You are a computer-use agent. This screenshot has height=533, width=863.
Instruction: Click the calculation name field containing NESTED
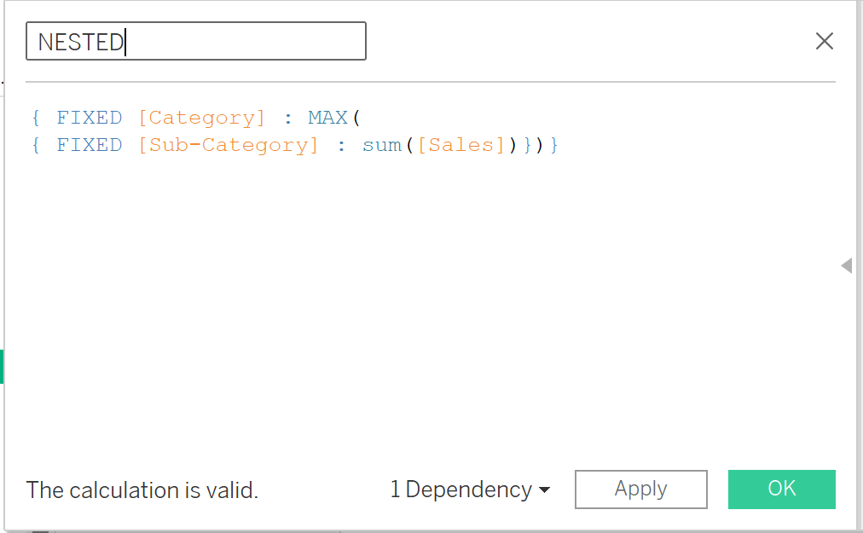[x=195, y=41]
